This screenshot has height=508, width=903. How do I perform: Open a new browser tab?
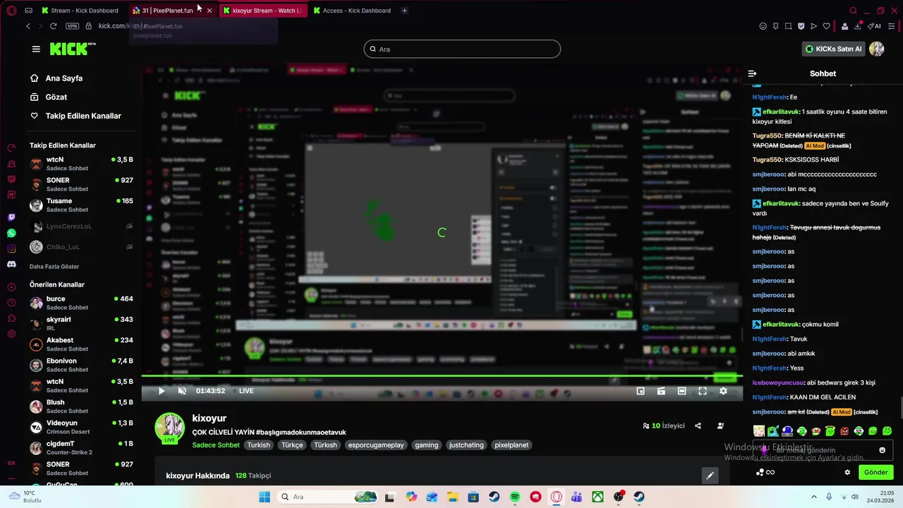tap(404, 11)
